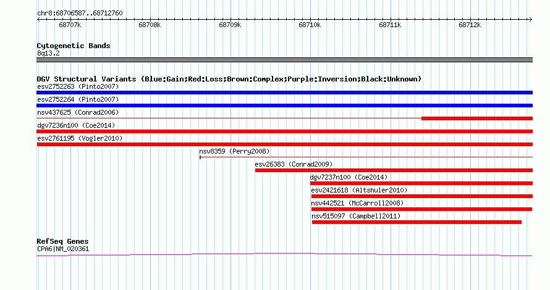Click the gray 8q13.2 cytogenetic band bar
Screen dimensions: 550x290
[x=284, y=60]
